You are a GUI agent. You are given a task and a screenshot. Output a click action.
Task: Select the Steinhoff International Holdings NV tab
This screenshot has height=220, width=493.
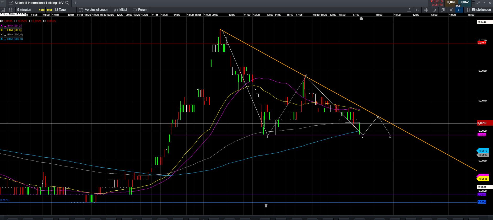pyautogui.click(x=39, y=3)
